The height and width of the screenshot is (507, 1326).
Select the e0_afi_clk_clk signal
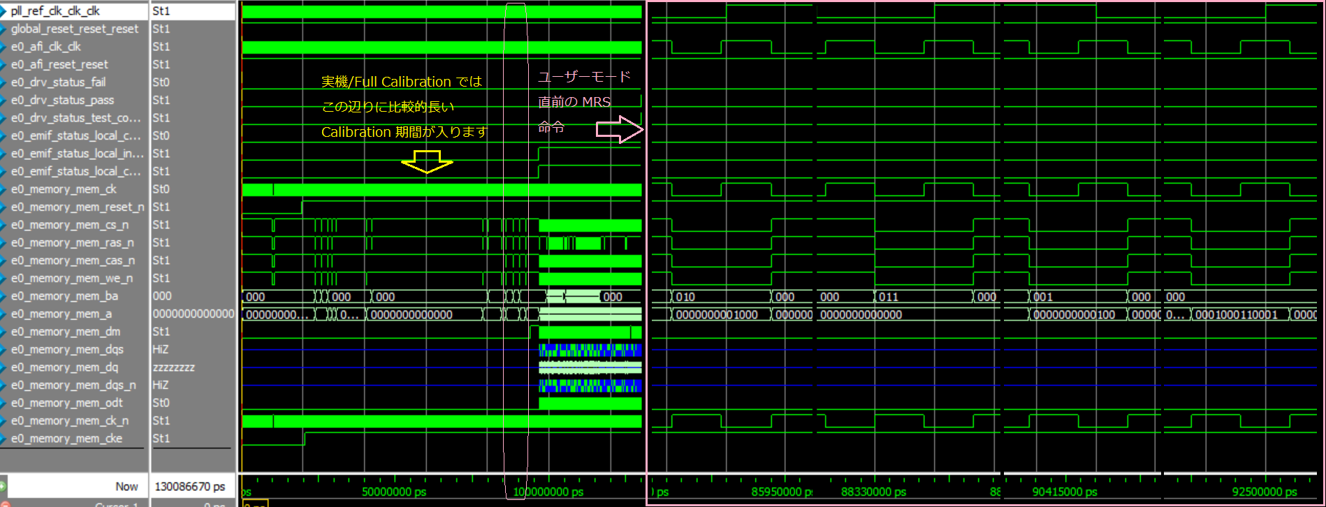[x=46, y=47]
